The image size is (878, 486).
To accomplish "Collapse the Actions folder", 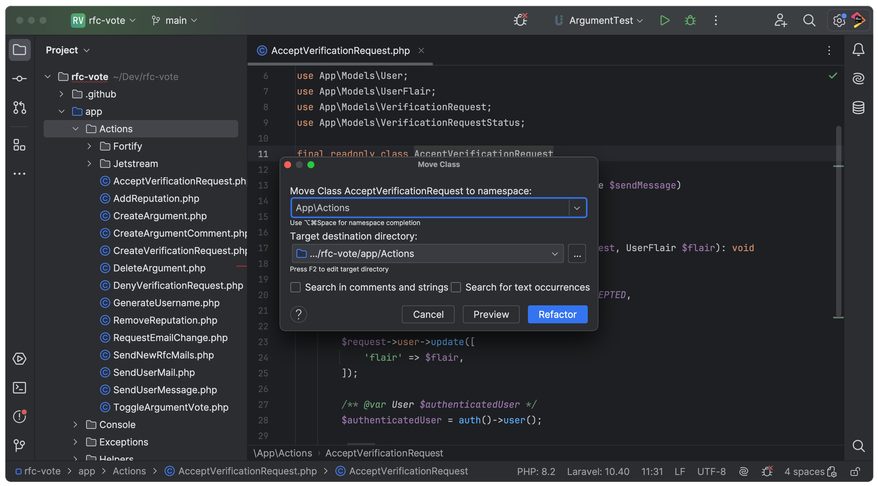I will tap(76, 129).
